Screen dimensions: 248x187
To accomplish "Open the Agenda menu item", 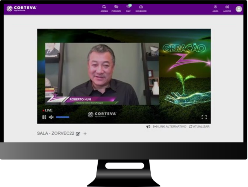I will 104,8.
